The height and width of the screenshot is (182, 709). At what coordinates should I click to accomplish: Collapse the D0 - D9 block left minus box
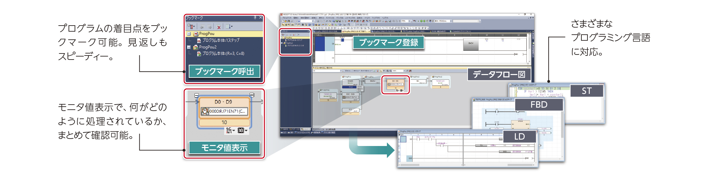click(196, 96)
